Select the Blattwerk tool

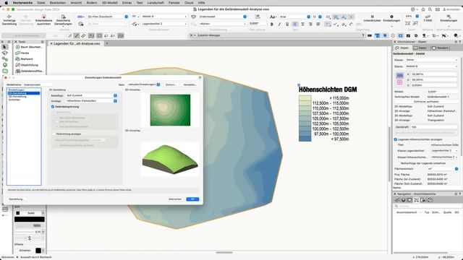coord(24,59)
